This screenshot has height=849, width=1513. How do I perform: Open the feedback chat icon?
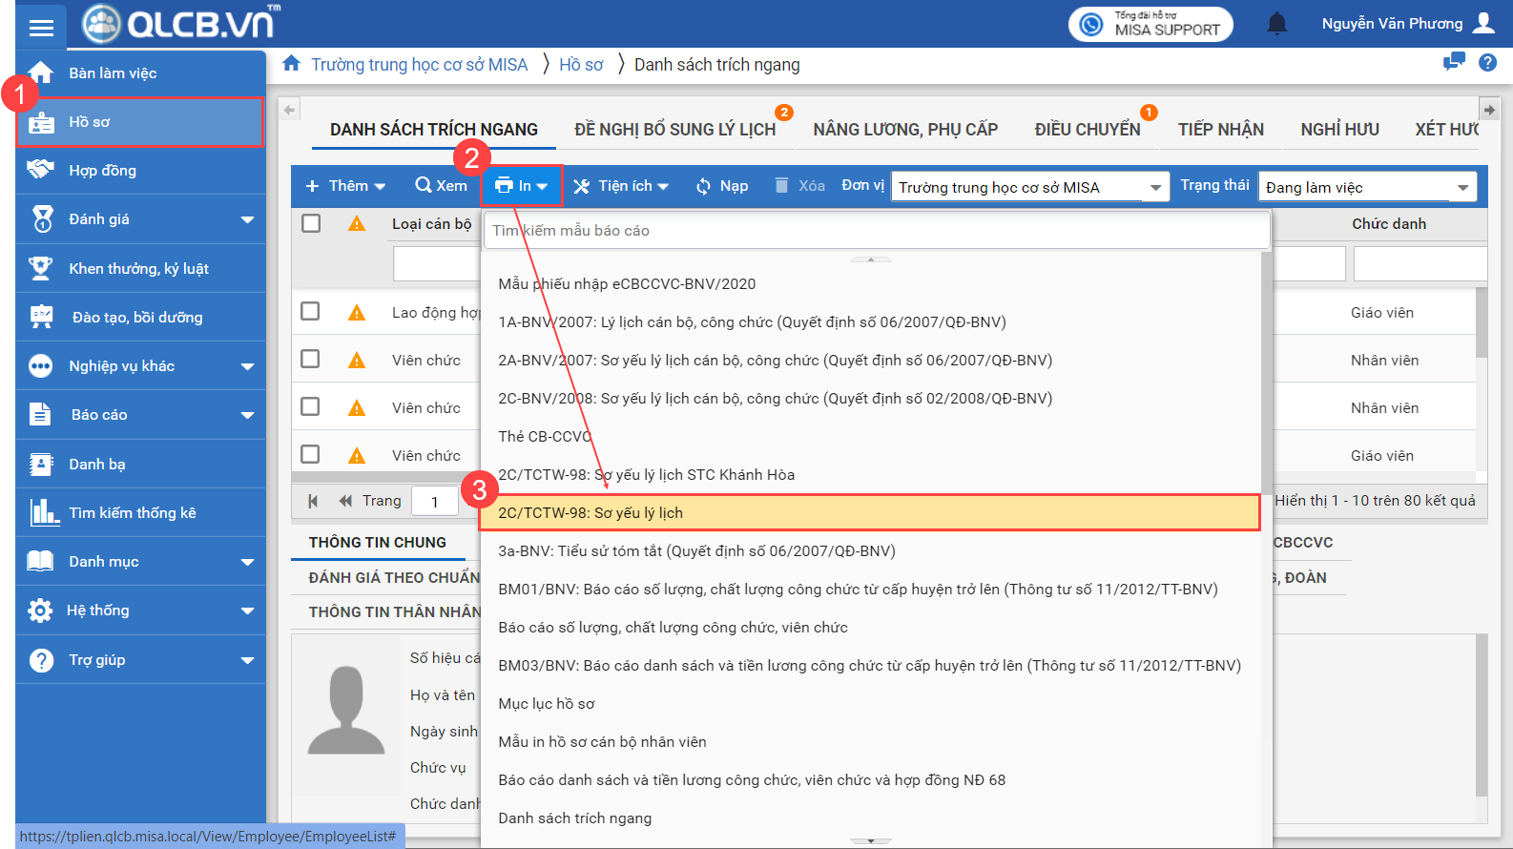(x=1454, y=63)
